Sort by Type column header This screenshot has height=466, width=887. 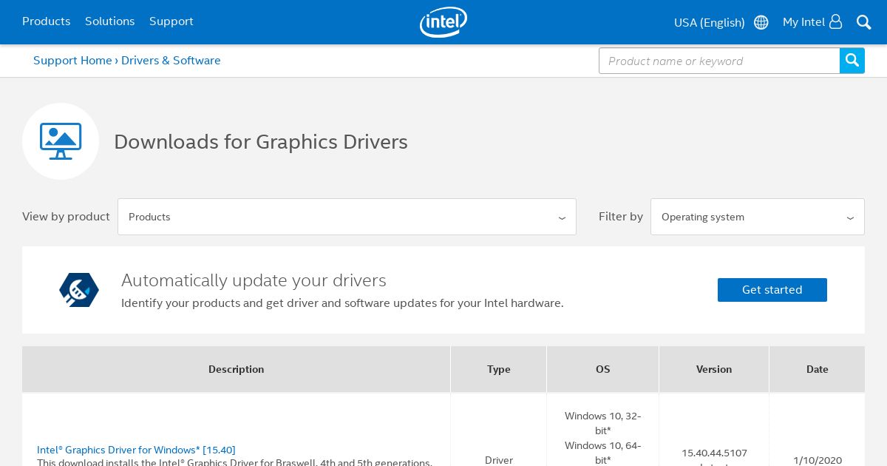point(499,369)
